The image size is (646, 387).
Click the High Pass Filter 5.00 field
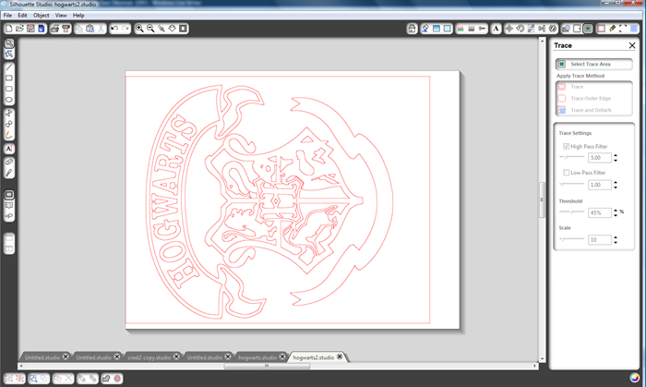pos(600,157)
